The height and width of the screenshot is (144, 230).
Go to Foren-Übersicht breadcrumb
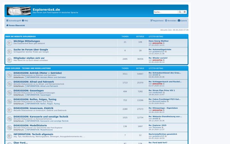[x=16, y=25]
